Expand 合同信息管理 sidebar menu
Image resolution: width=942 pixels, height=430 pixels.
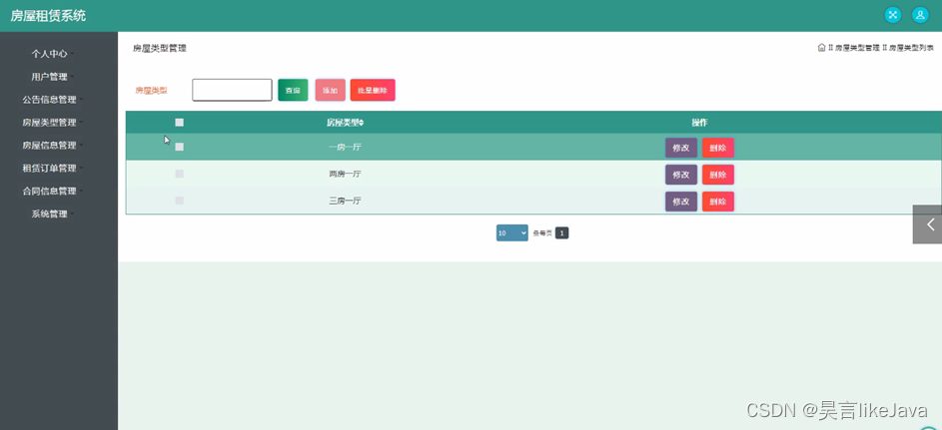click(49, 191)
